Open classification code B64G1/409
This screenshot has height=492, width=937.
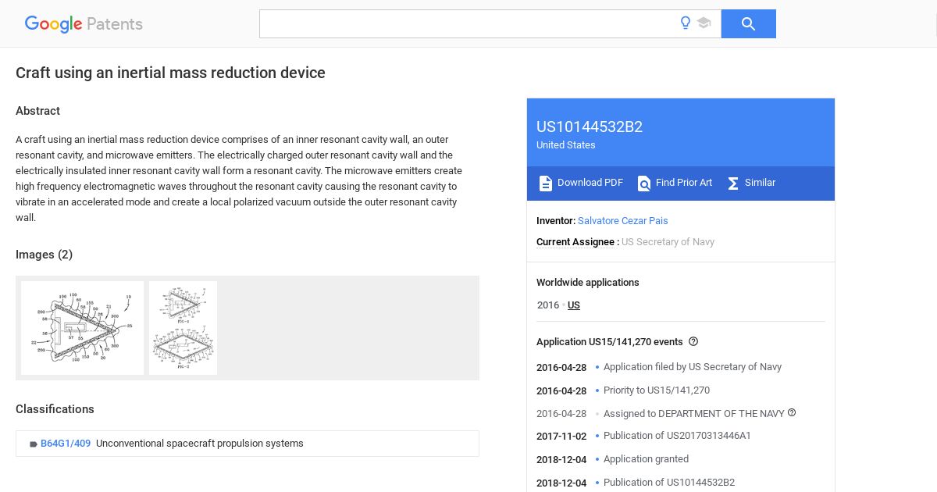point(66,444)
